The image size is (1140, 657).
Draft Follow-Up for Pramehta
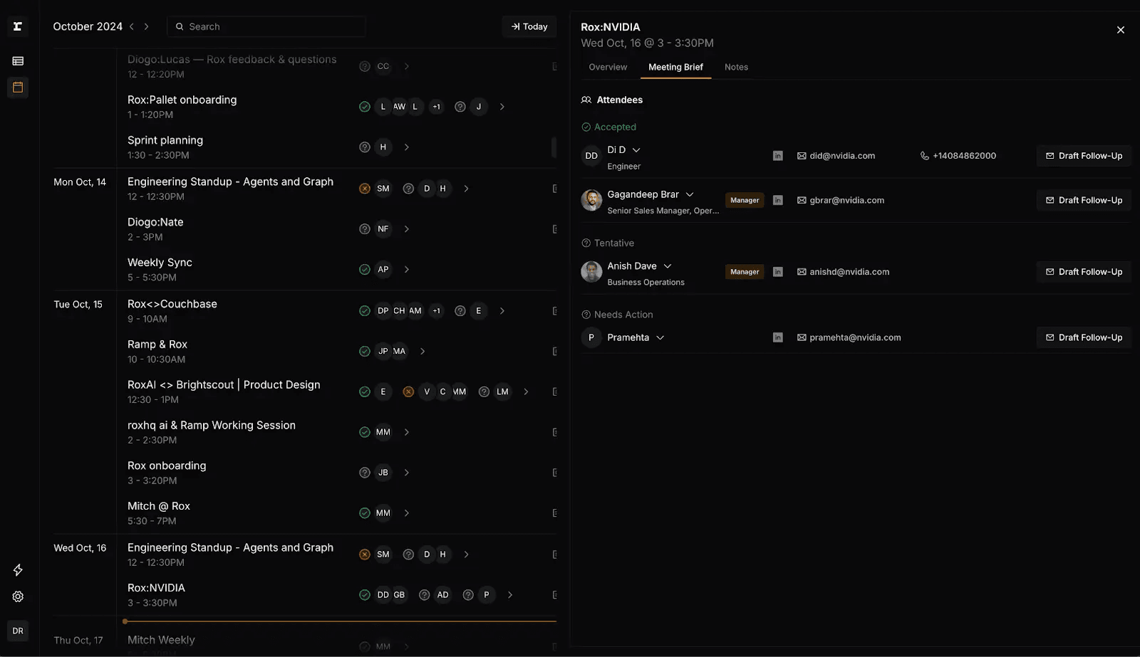click(1083, 337)
